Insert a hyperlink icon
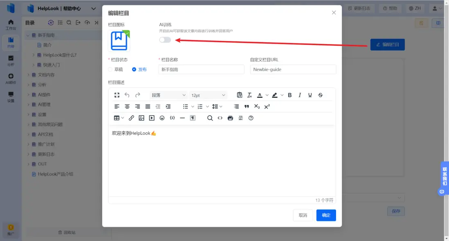The width and height of the screenshot is (449, 241). click(x=131, y=118)
